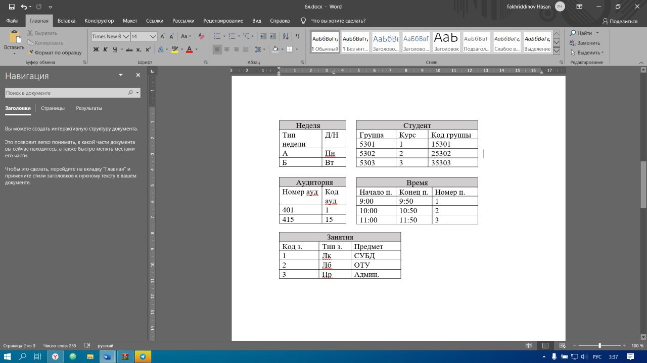Screen dimensions: 647x363
Task: Click the vertical scrollbar of the document
Action: (x=643, y=185)
